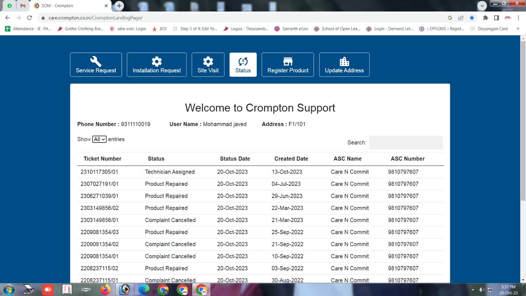This screenshot has width=526, height=296.
Task: Click the Welcome to Crompton Support heading
Action: [x=260, y=108]
